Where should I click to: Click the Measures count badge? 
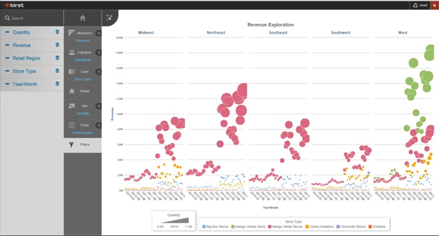coord(99,33)
